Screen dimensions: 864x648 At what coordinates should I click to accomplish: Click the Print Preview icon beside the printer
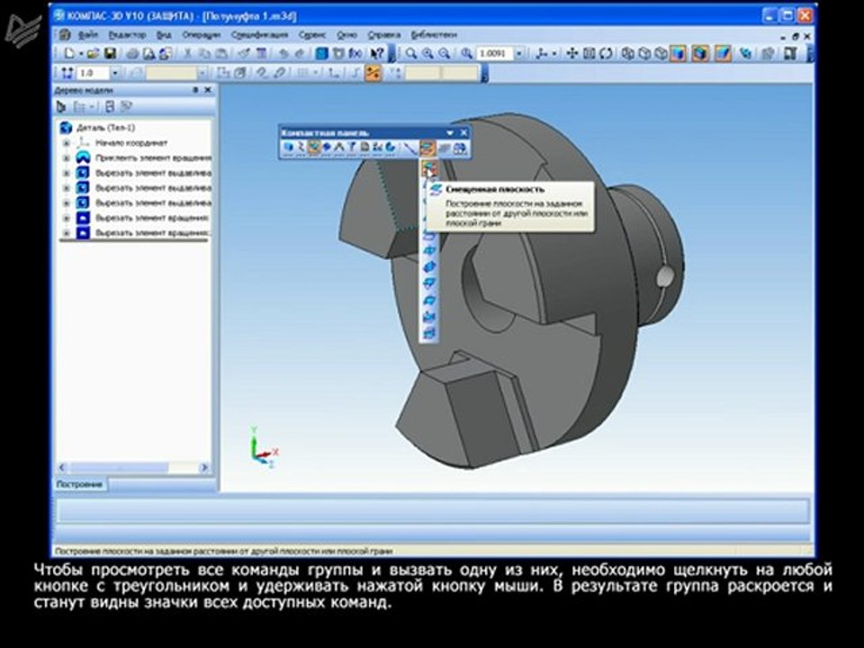148,53
